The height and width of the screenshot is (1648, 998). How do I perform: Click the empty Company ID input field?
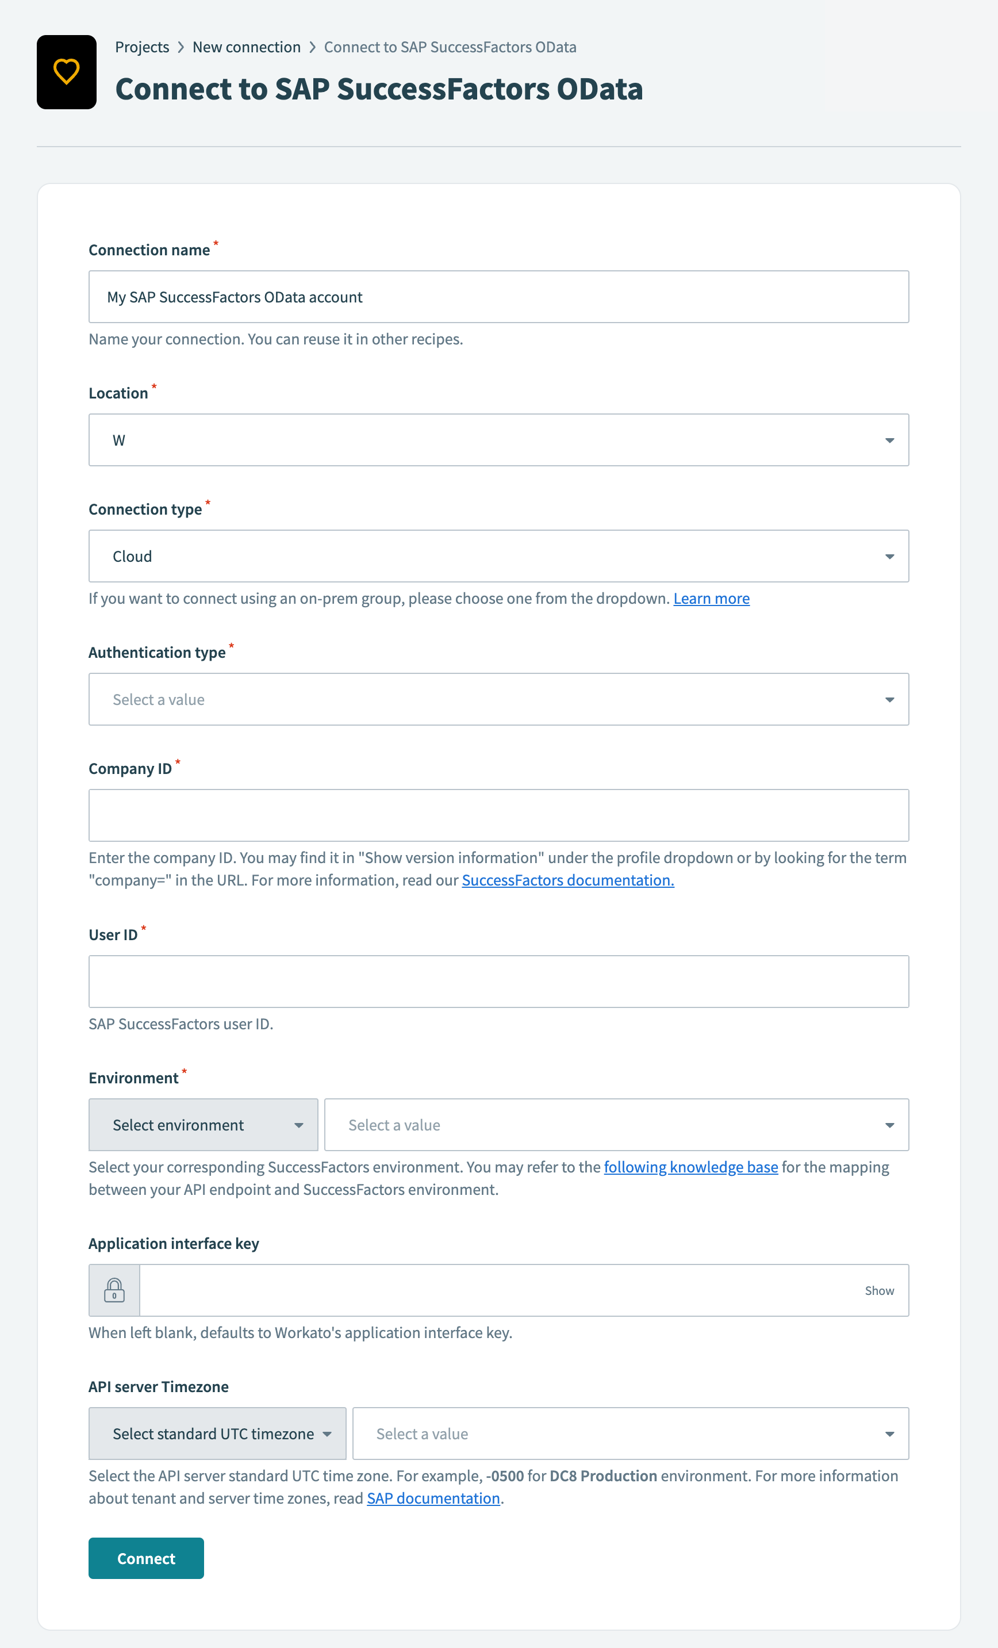pos(498,815)
